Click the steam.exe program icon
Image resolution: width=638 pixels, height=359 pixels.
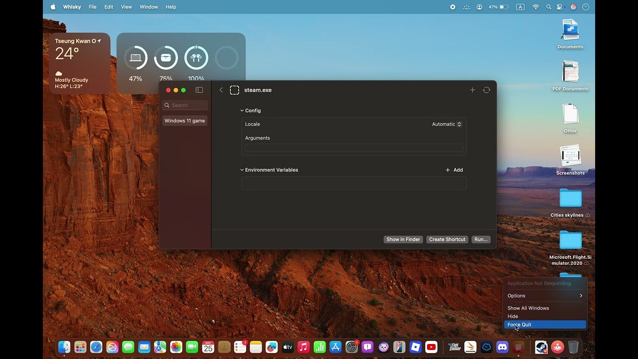click(x=235, y=90)
